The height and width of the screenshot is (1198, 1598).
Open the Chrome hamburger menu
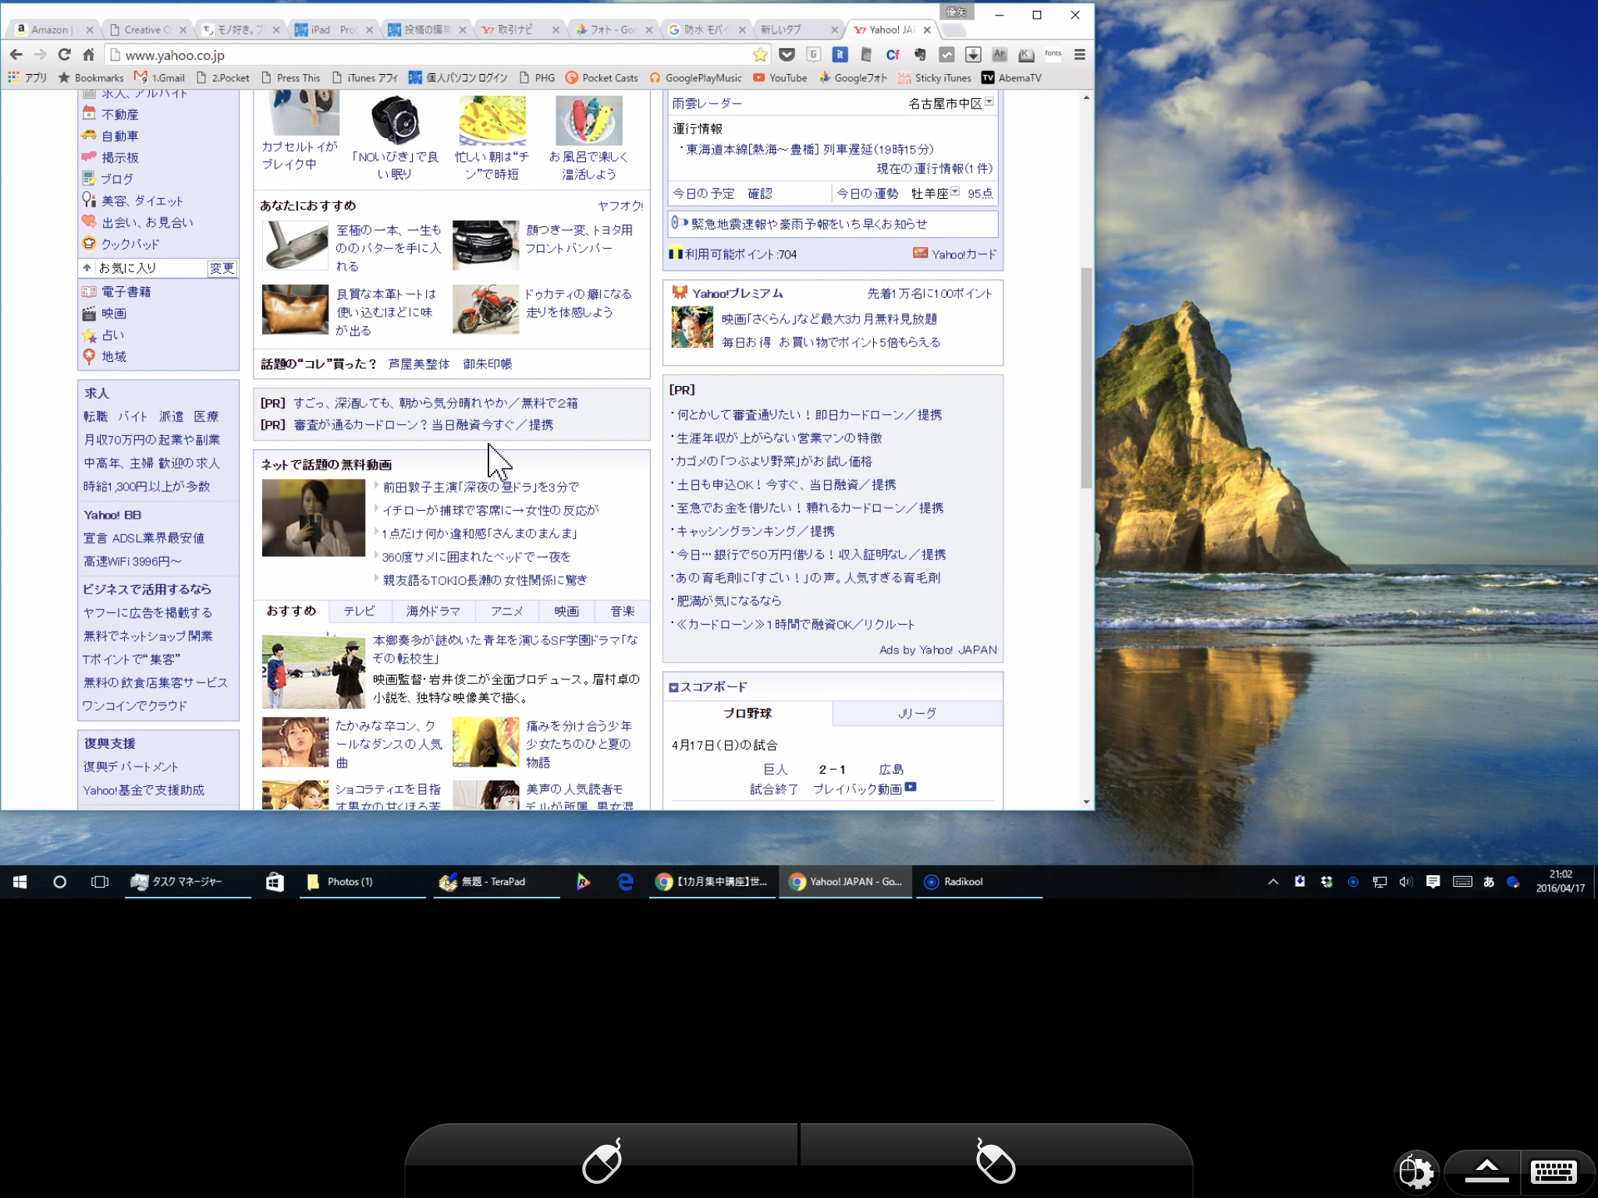[1080, 55]
